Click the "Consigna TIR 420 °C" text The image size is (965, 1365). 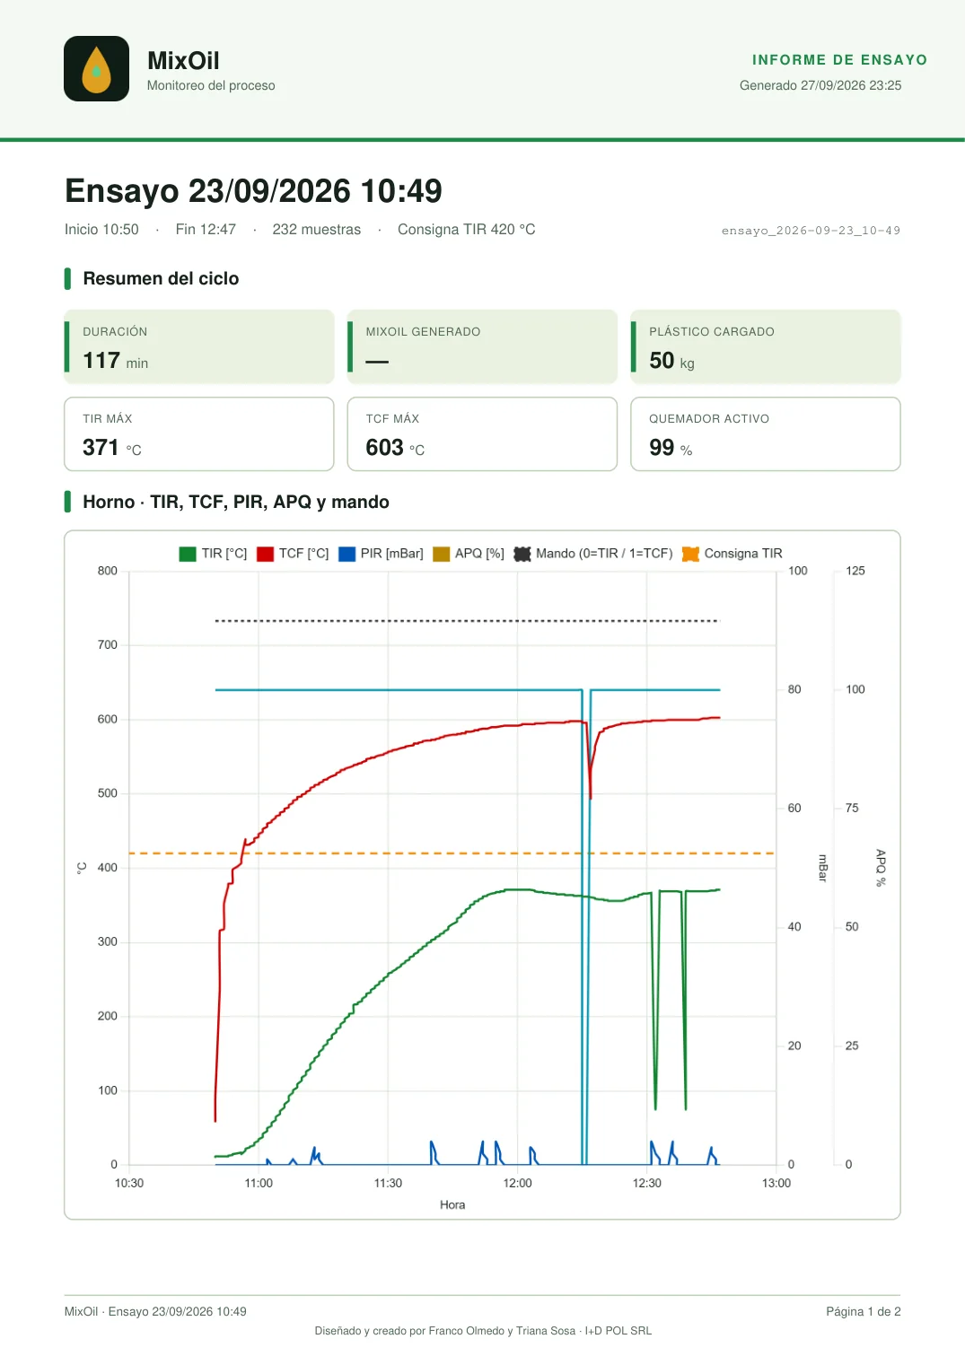(467, 230)
